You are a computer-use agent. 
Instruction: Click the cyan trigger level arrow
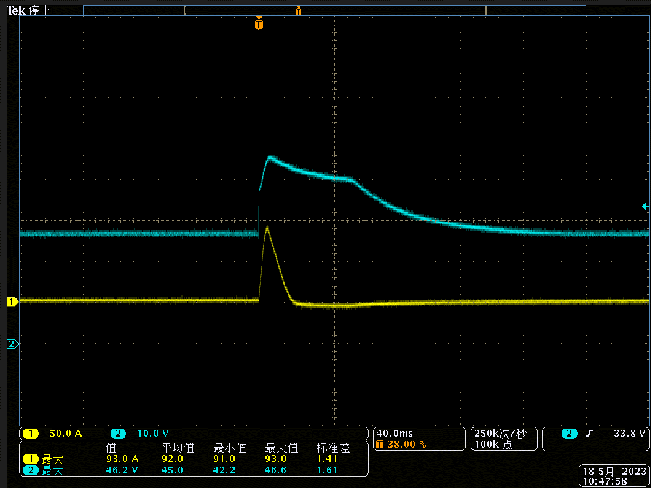[x=645, y=207]
